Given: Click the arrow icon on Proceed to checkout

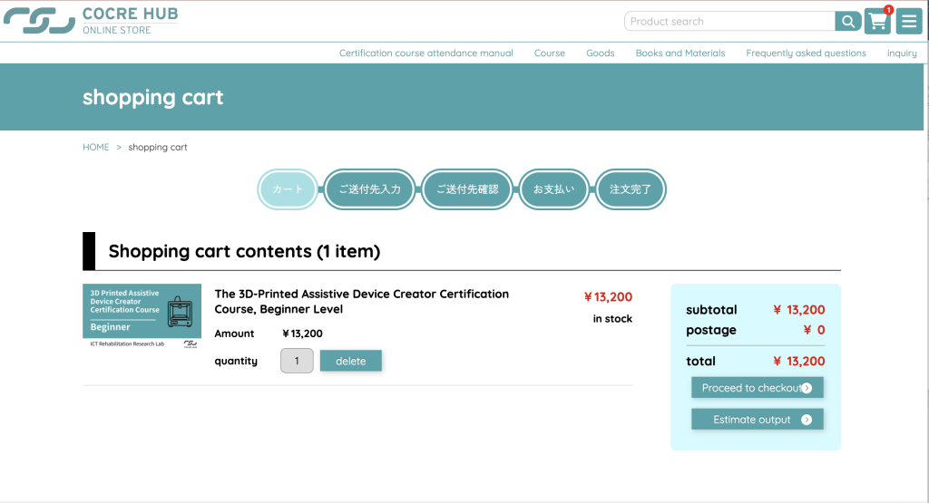Looking at the screenshot, I should (807, 388).
